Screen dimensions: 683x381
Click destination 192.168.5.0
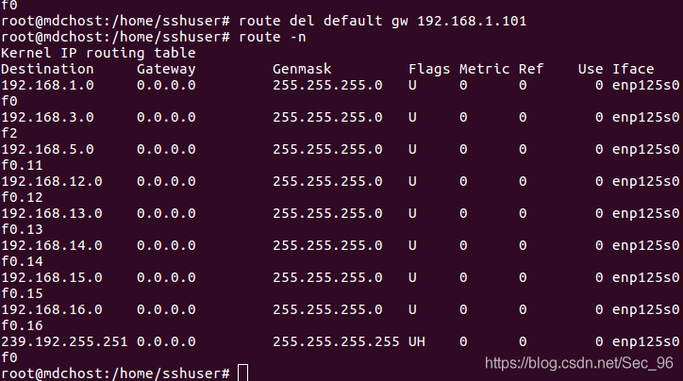click(x=47, y=149)
